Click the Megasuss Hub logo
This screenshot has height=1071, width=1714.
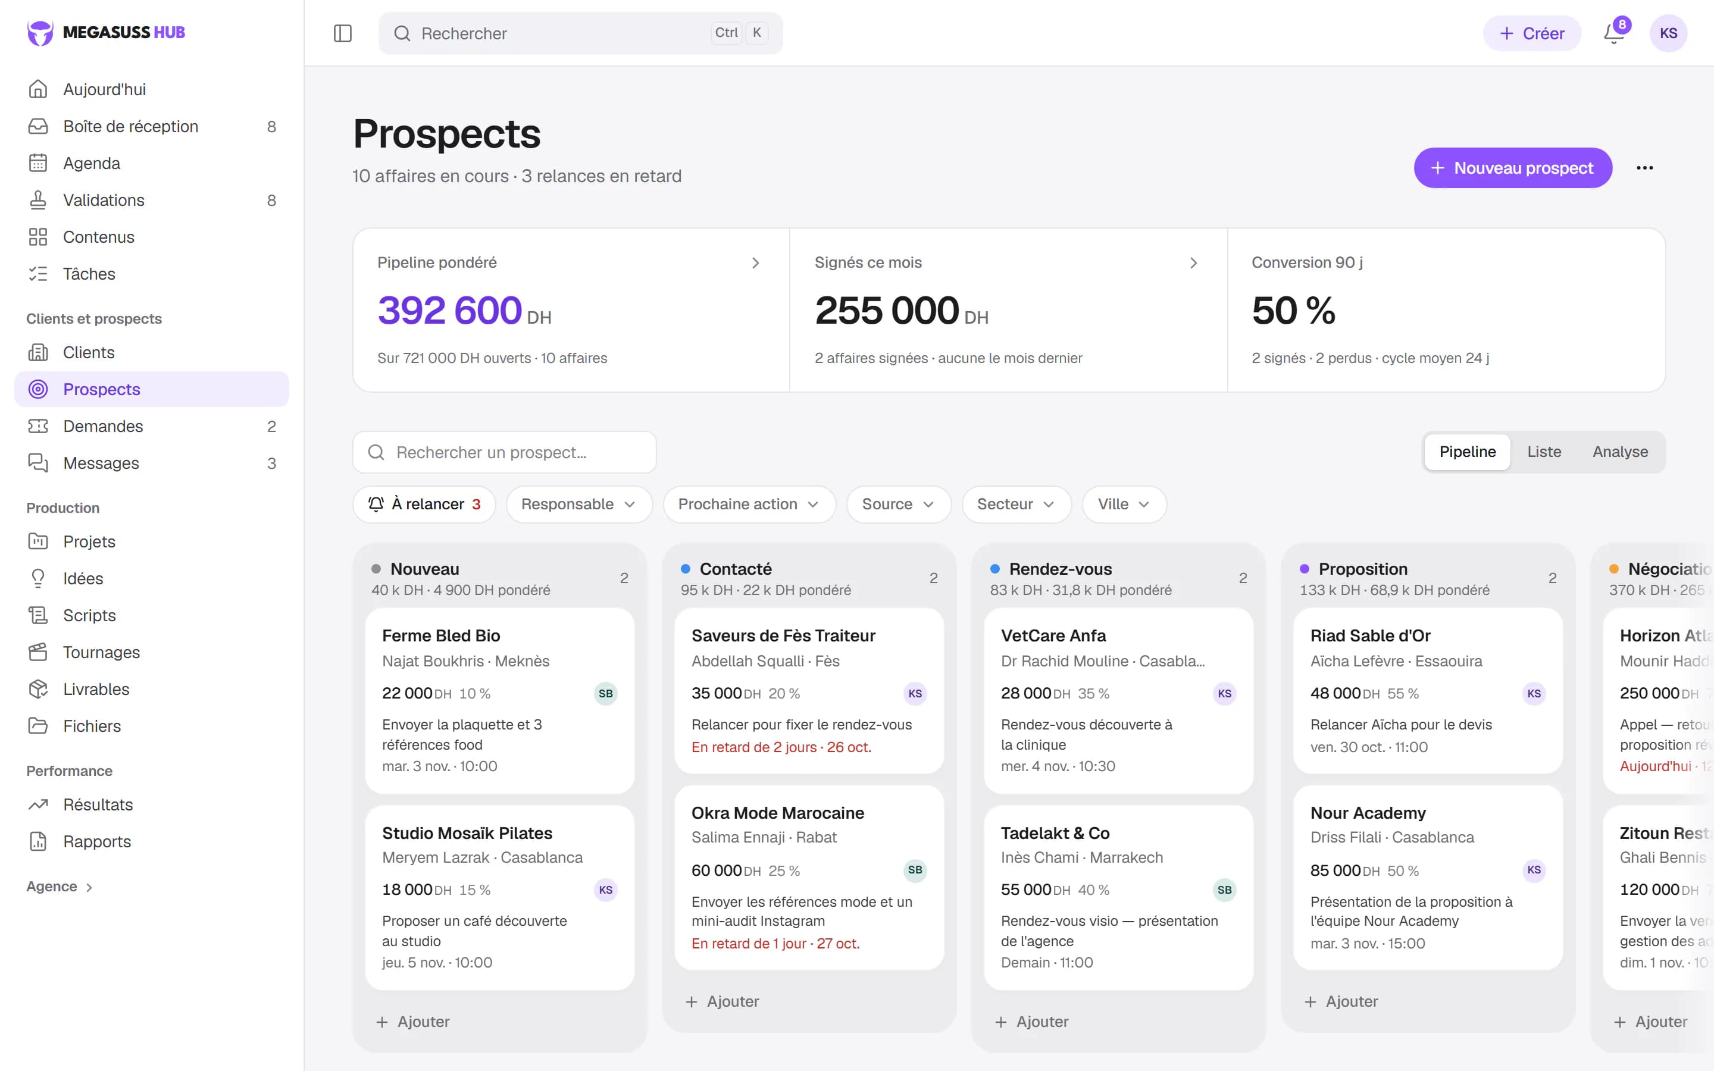tap(107, 32)
